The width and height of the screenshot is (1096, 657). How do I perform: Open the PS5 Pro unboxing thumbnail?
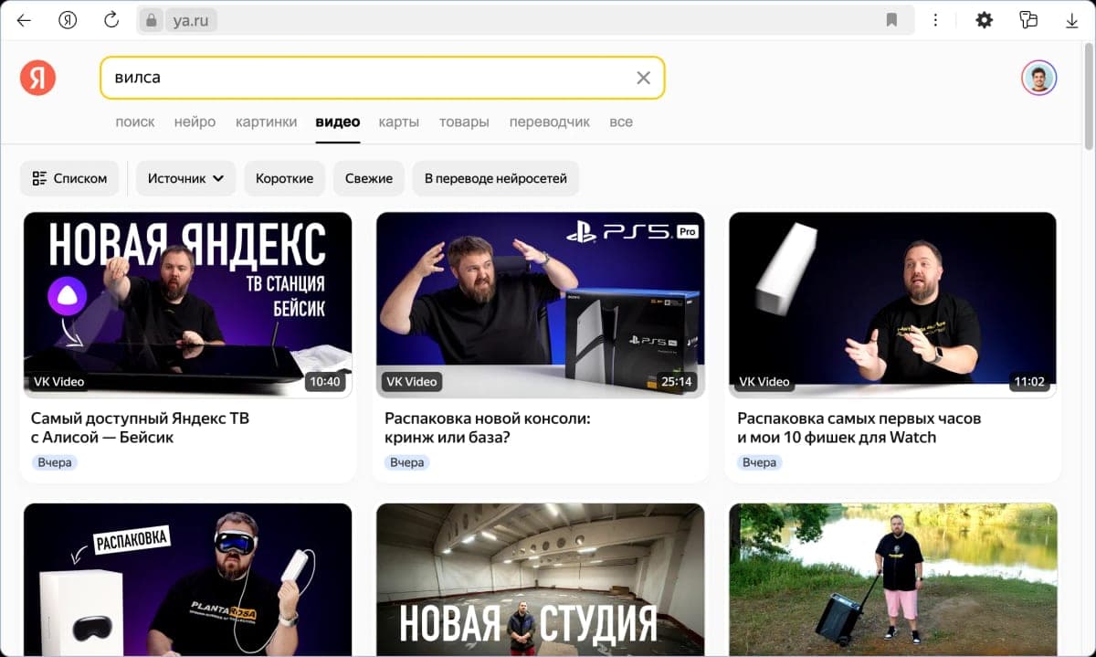pyautogui.click(x=541, y=304)
